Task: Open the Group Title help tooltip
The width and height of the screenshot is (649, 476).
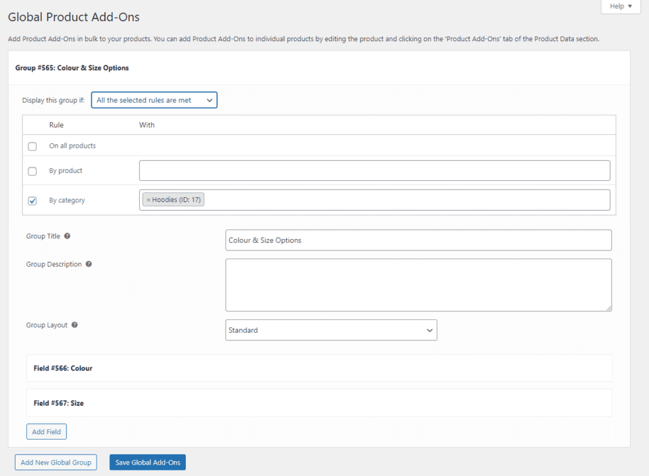Action: click(66, 236)
